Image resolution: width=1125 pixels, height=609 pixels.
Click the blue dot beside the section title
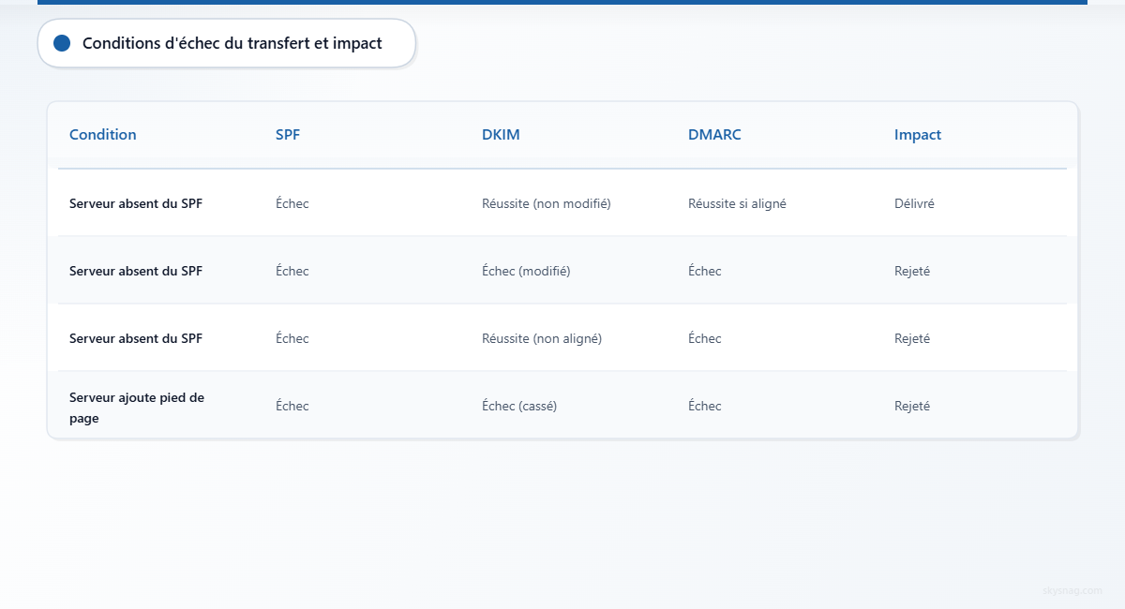click(x=63, y=43)
